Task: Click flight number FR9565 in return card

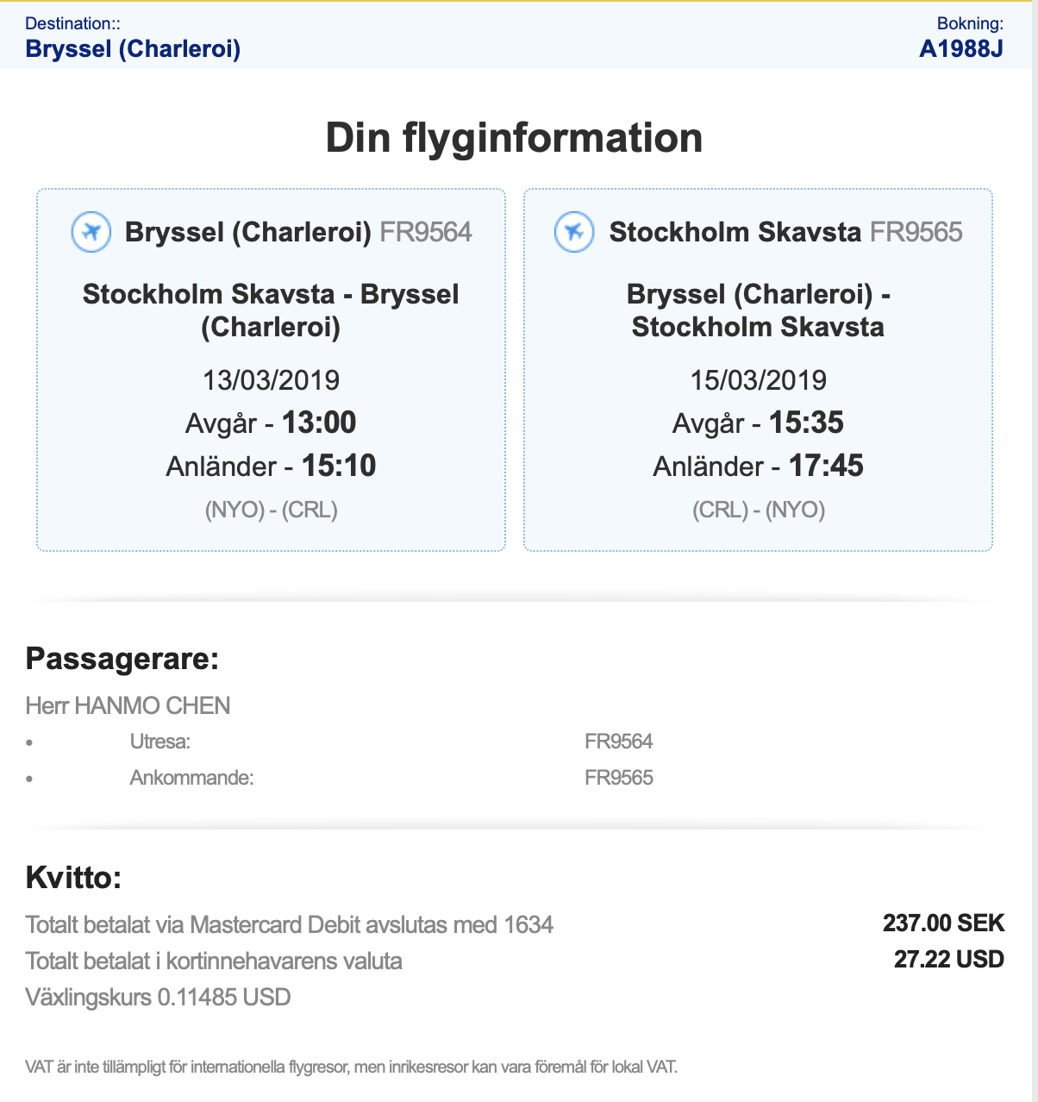Action: point(916,232)
